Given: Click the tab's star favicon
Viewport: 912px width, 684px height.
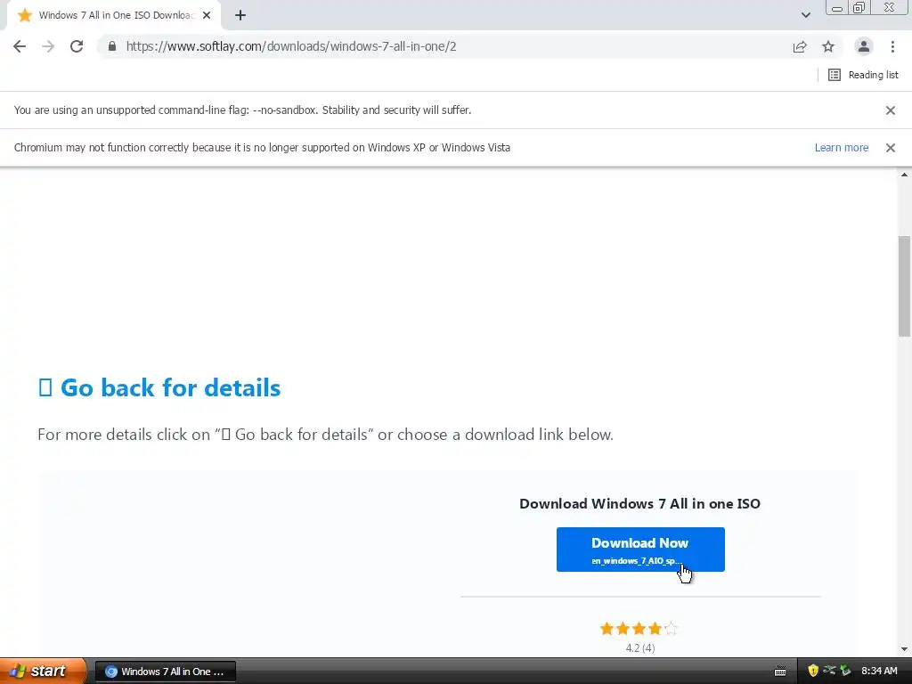Looking at the screenshot, I should coord(24,16).
